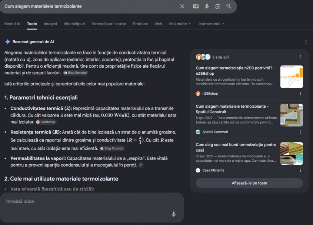Start voice search with the search bar microphone
Viewport: 313px width, 225px height.
207,6
